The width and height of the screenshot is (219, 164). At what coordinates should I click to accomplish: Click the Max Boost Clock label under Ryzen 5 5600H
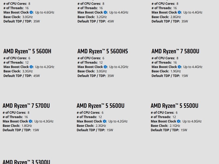click(x=16, y=67)
